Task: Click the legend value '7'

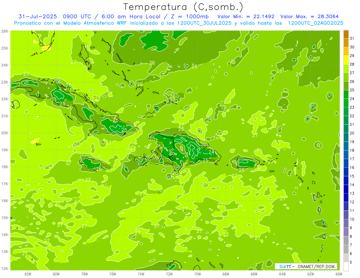Action: pyautogui.click(x=352, y=245)
